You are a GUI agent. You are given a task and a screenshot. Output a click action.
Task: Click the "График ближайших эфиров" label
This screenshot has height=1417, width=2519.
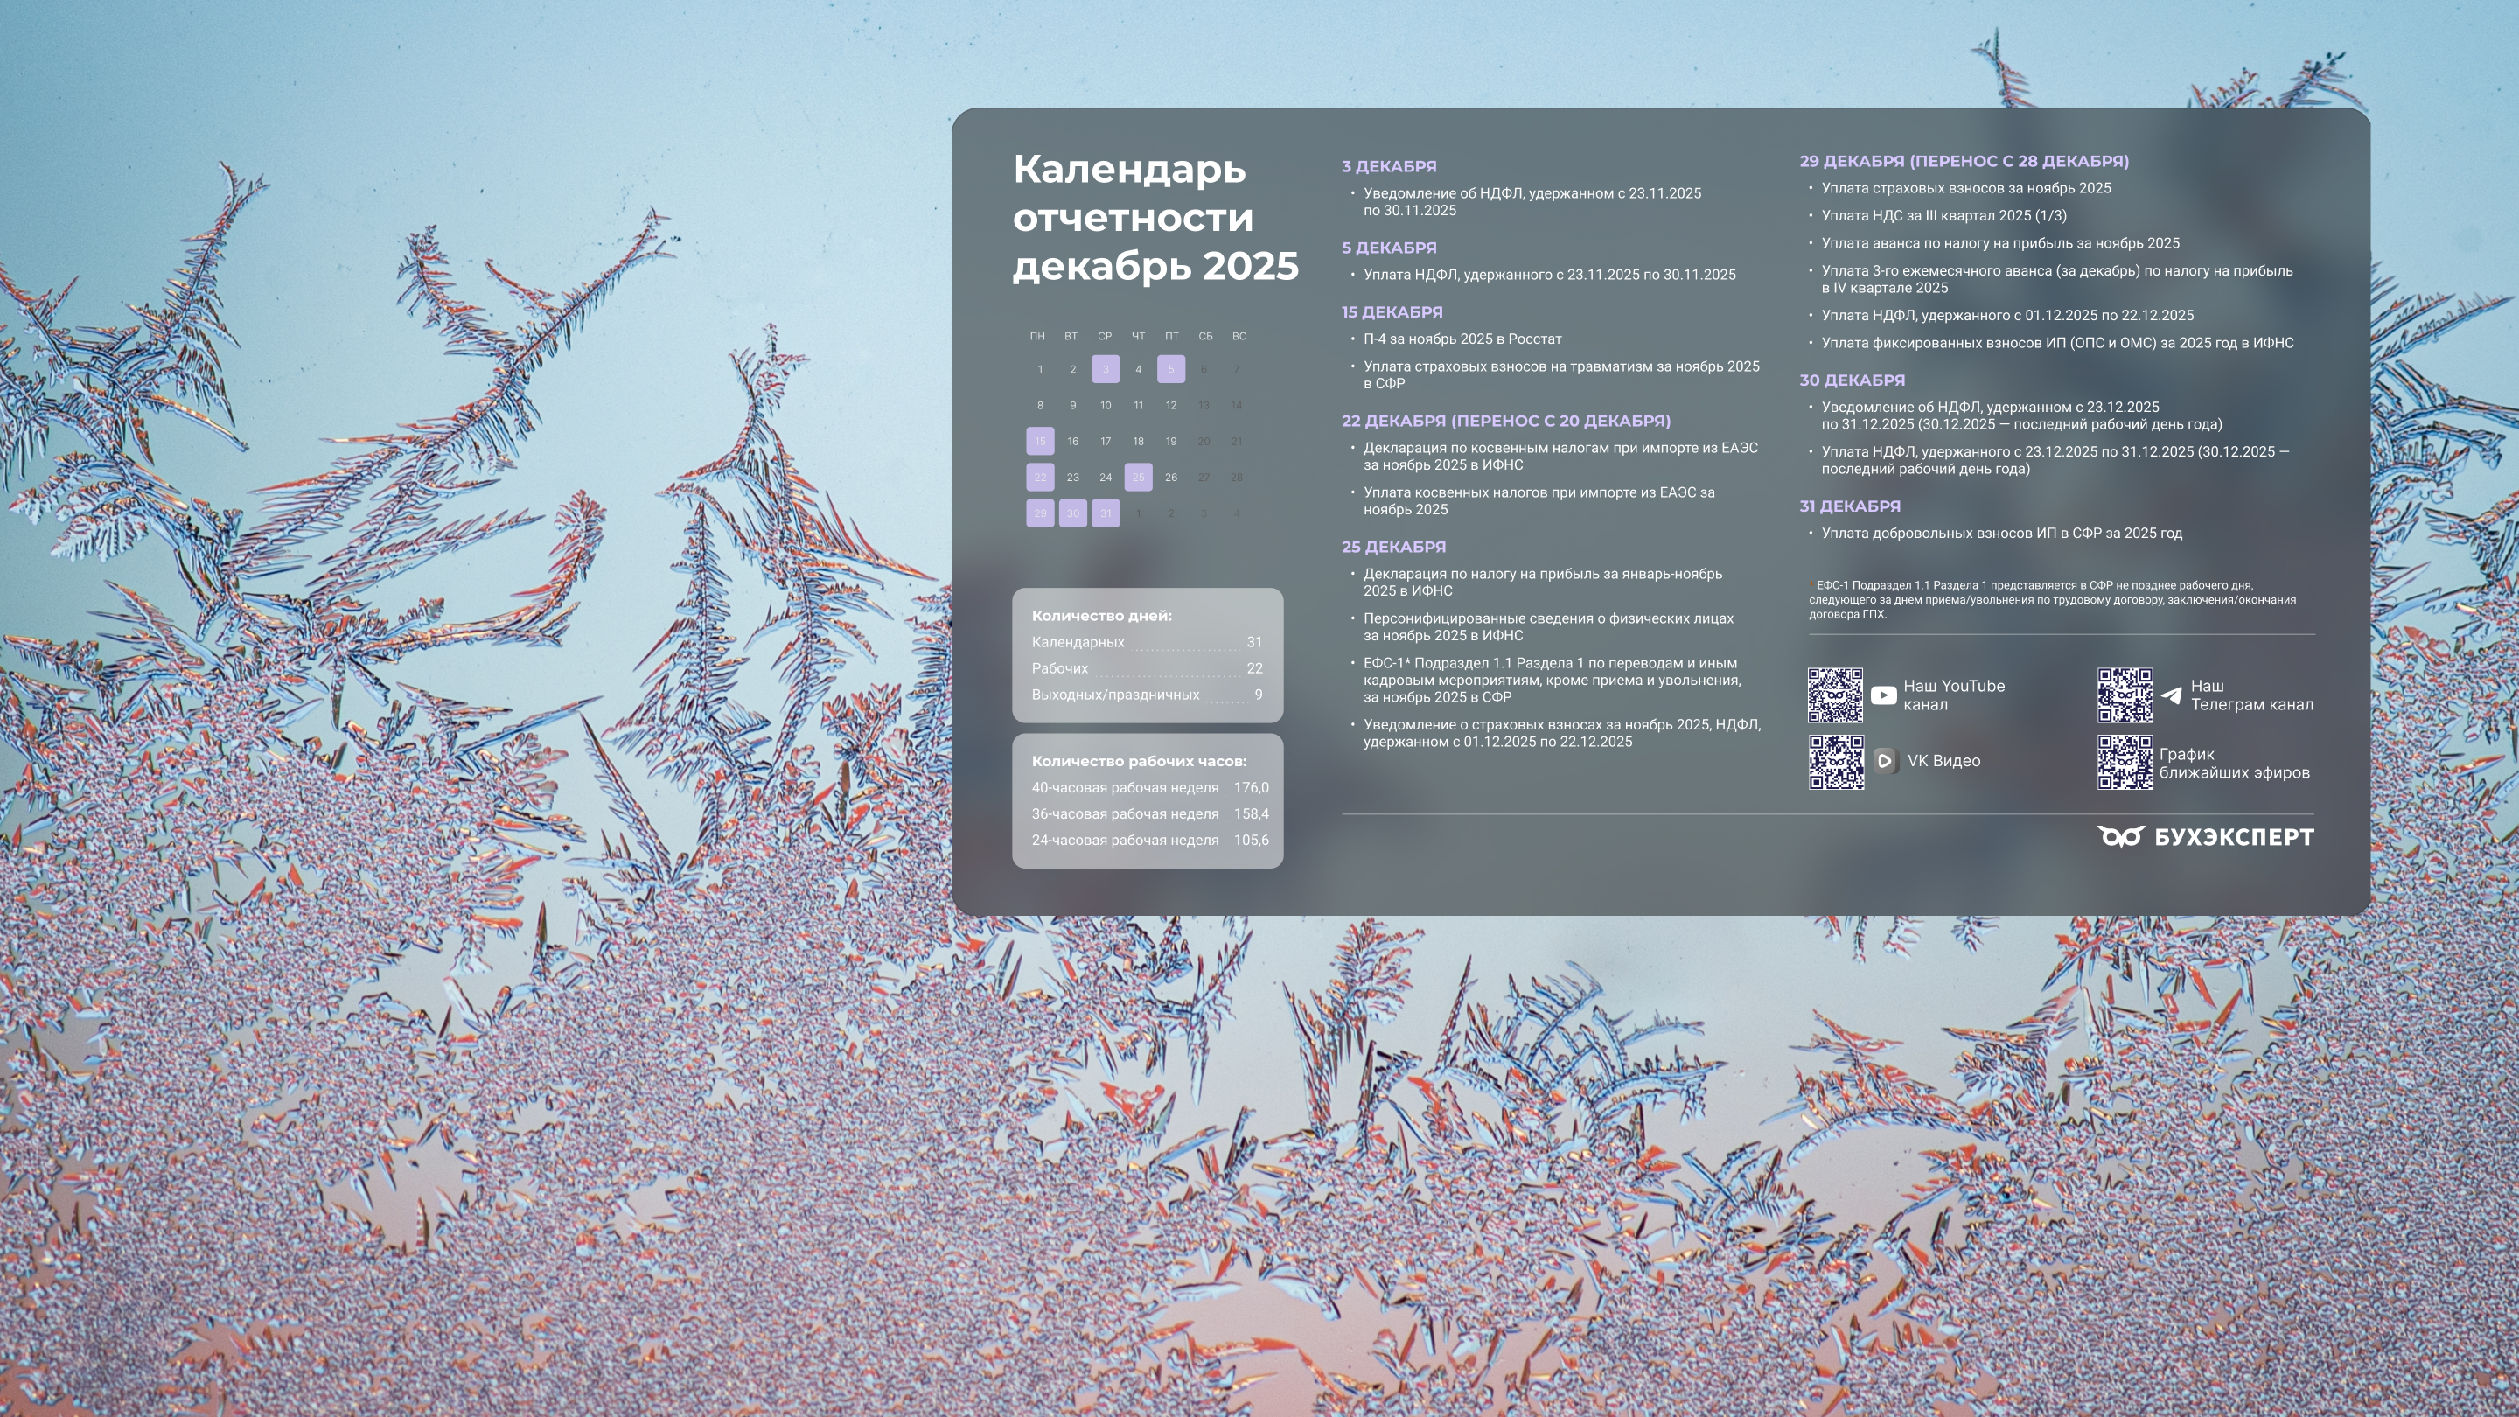[2234, 763]
